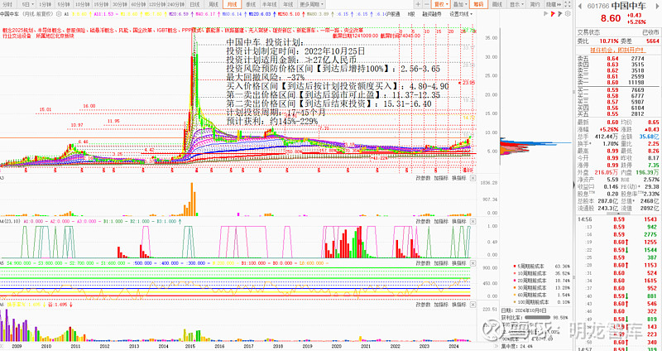Click 换指标 in the A5 panel

click(459, 262)
